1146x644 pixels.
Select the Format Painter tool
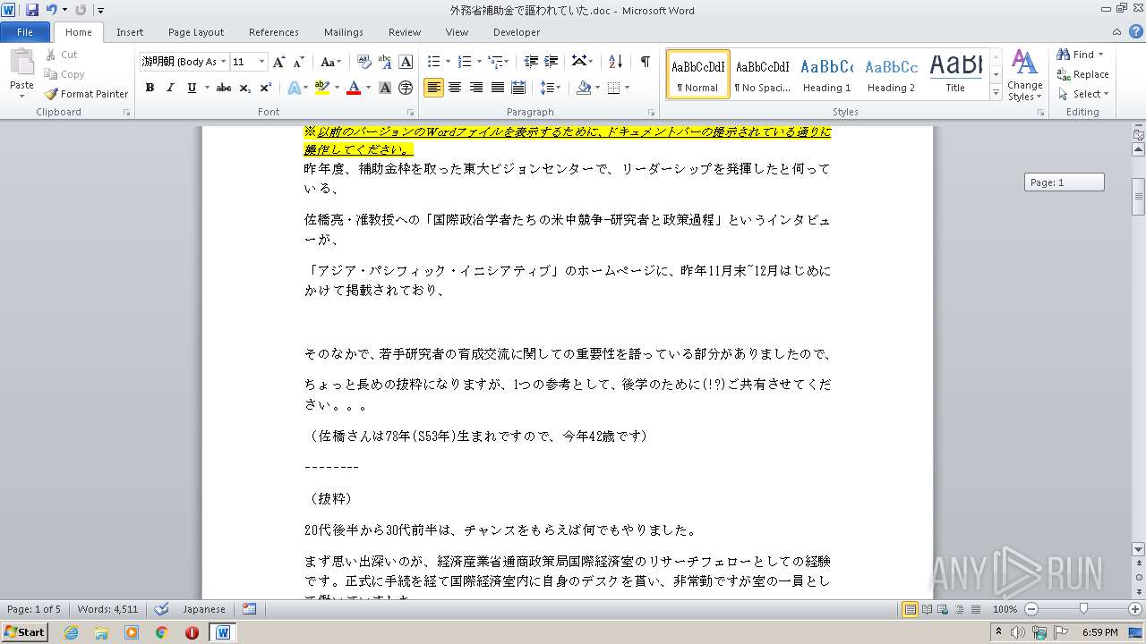(x=87, y=94)
